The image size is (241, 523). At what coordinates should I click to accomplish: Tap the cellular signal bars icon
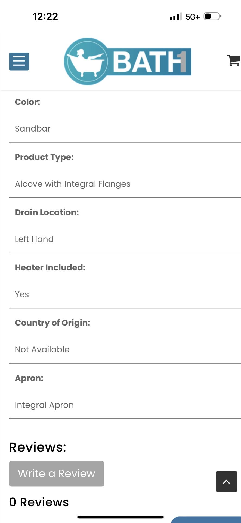(x=176, y=17)
